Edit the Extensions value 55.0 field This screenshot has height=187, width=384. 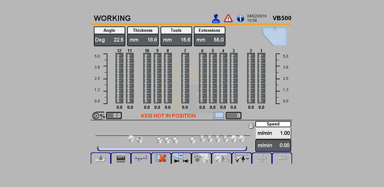[x=210, y=40]
